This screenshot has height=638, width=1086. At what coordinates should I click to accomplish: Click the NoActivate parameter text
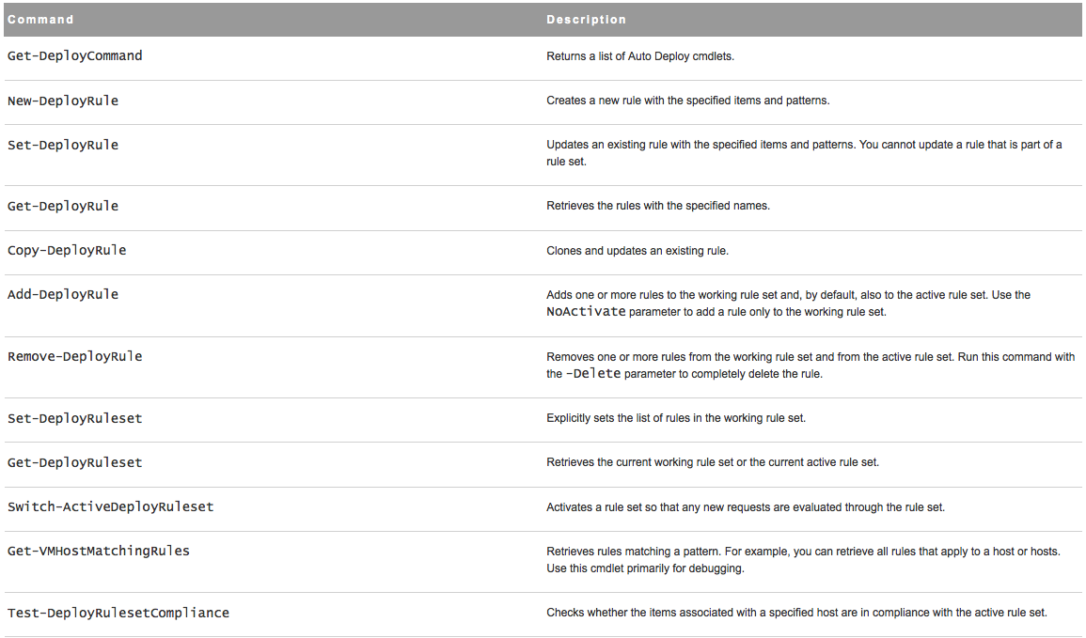click(x=586, y=312)
